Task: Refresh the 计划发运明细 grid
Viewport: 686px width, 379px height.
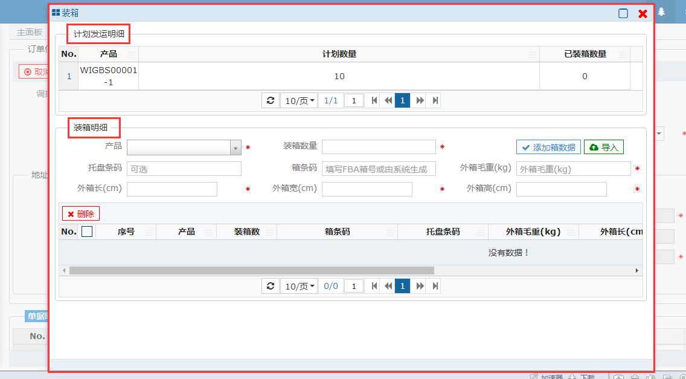Action: click(x=271, y=101)
